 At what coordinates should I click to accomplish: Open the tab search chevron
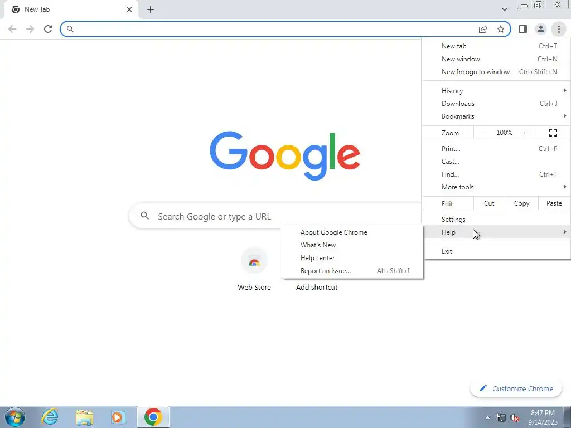click(x=504, y=9)
